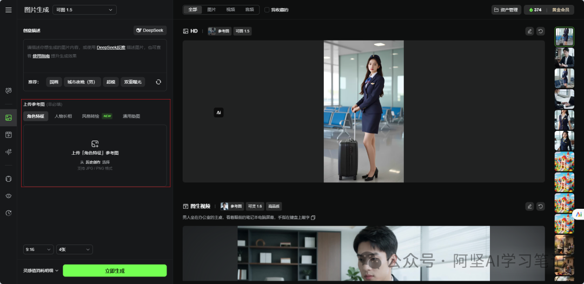Viewport: 584px width, 284px height.
Task: Click the AI badge left of stewardess image
Action: pos(218,113)
